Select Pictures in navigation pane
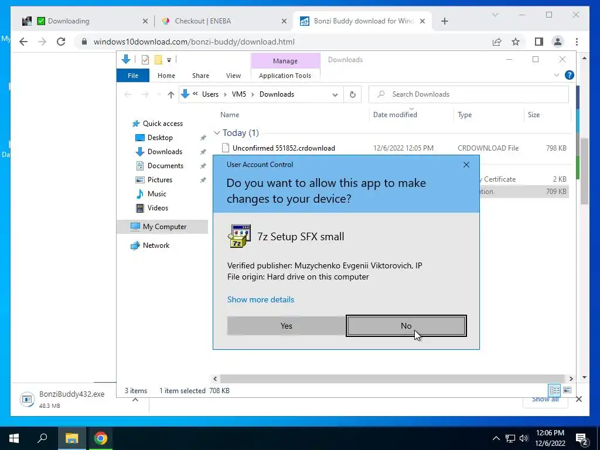Viewport: 600px width, 450px height. point(160,180)
